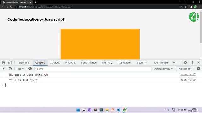This screenshot has width=202, height=113.
Task: Switch to Chrome in the taskbar
Action: 124,110
